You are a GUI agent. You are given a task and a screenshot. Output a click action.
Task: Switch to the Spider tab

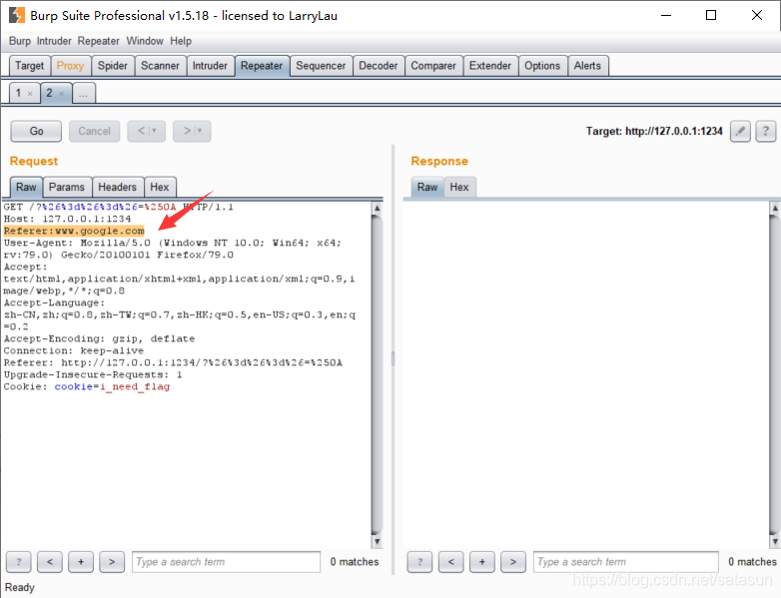[113, 66]
